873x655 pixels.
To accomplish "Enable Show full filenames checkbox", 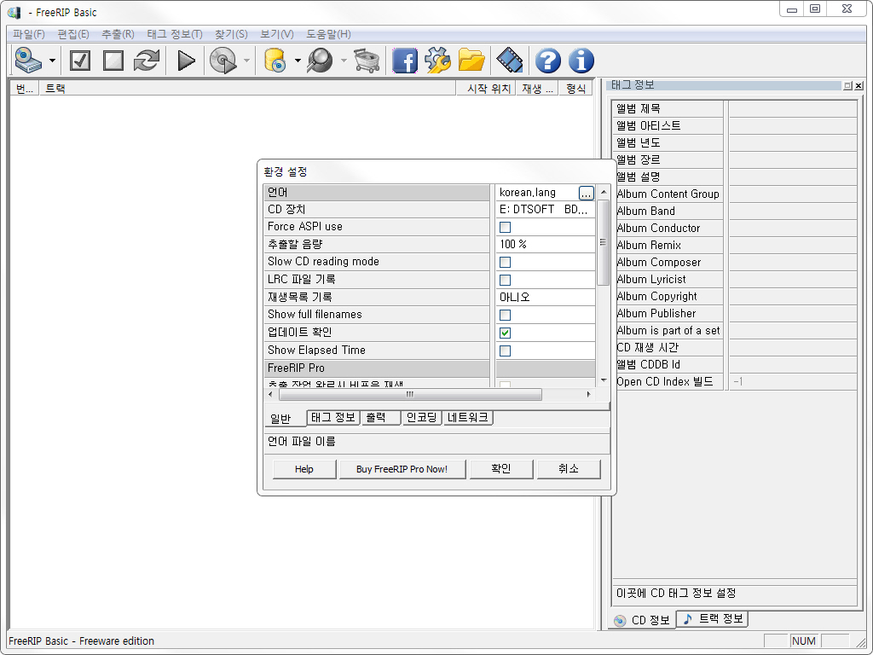I will 505,315.
